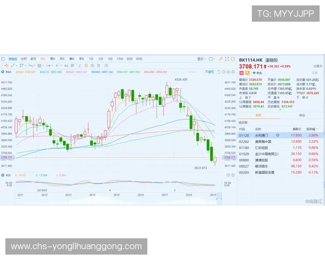Toggle the selected 日K daily period
The height and width of the screenshot is (260, 325).
coord(43,58)
